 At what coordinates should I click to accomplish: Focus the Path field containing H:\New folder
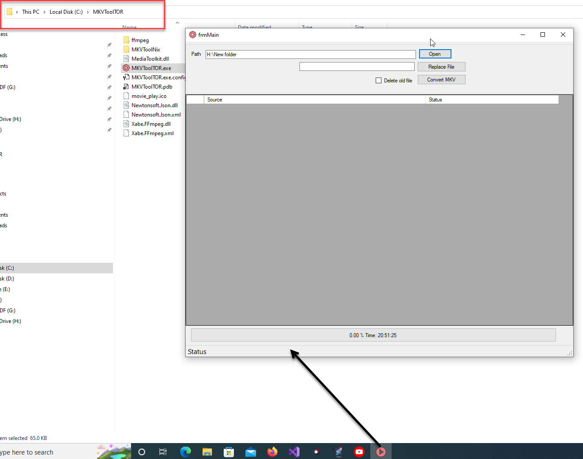pyautogui.click(x=311, y=54)
